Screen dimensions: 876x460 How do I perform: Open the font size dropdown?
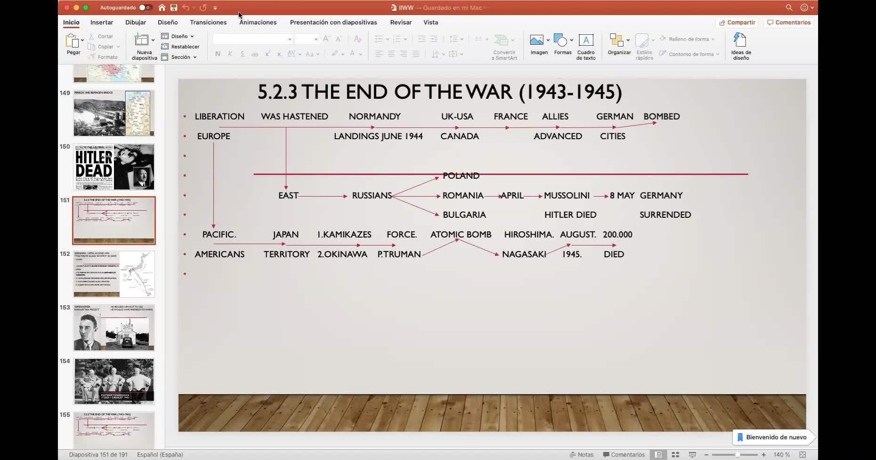tap(316, 39)
